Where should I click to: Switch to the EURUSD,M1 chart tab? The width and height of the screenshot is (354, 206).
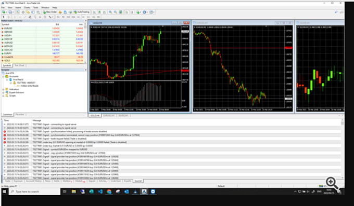coord(109,116)
